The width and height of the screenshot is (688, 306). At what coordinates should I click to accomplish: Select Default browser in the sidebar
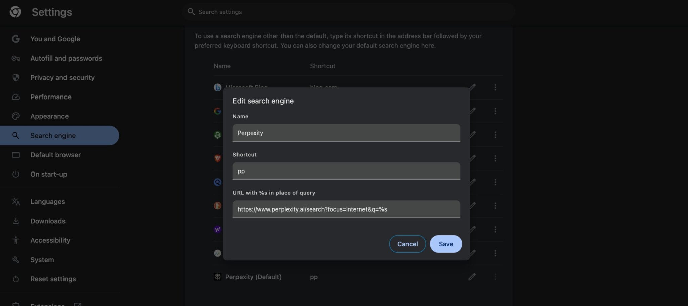(x=55, y=155)
